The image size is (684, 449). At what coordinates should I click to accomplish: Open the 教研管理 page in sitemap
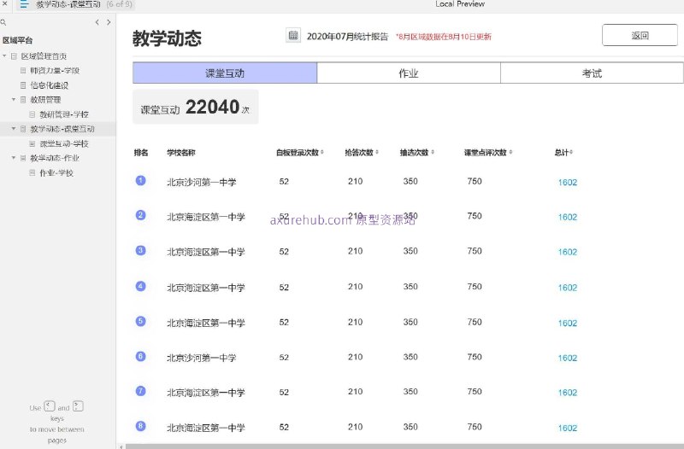coord(45,100)
